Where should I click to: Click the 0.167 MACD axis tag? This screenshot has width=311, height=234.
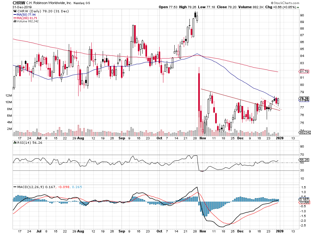304,200
